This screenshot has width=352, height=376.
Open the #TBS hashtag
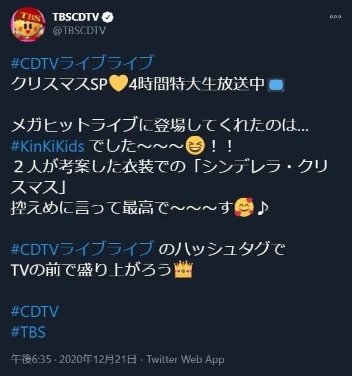click(28, 332)
